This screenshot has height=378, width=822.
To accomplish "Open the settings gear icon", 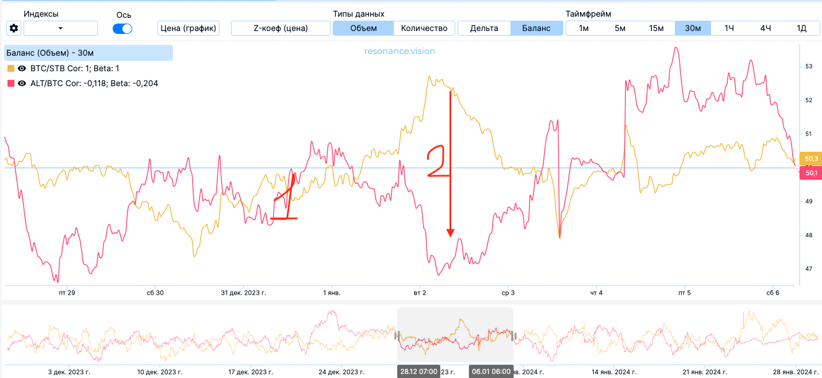I will [14, 28].
